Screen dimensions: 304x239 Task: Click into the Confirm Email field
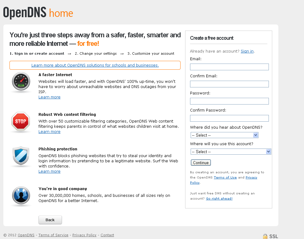(229, 84)
